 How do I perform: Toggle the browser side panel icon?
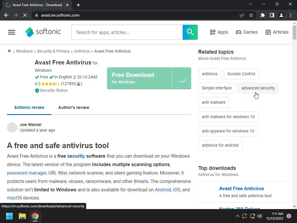272,15
